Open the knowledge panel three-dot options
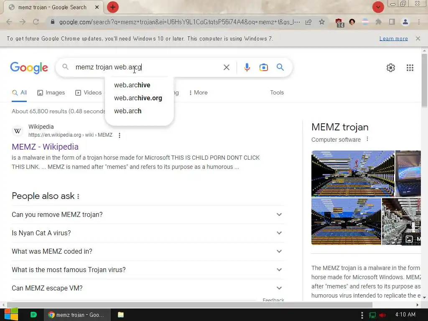This screenshot has height=321, width=428. 367,139
